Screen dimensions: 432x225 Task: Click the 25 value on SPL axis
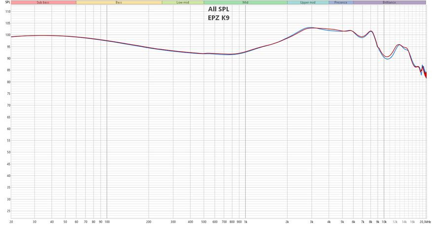point(8,211)
